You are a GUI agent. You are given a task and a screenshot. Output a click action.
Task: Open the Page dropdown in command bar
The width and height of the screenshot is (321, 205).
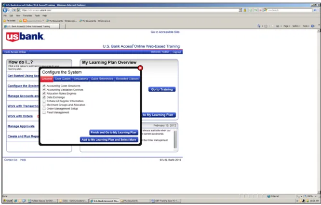coord(287,26)
